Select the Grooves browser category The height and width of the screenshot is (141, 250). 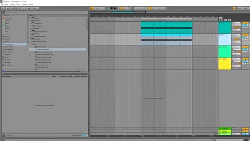[x=7, y=62]
